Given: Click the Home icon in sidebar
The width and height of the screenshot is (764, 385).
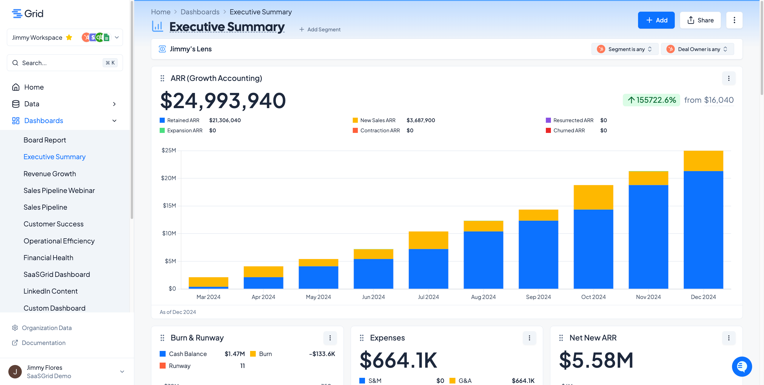Looking at the screenshot, I should (16, 87).
